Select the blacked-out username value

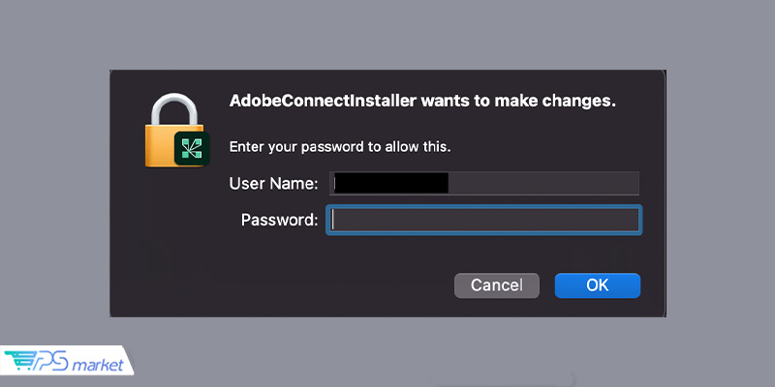pyautogui.click(x=389, y=183)
